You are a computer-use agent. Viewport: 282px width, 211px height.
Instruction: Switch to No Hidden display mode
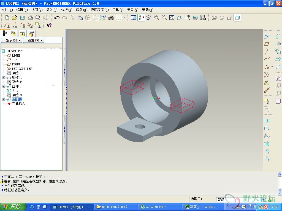(230, 18)
